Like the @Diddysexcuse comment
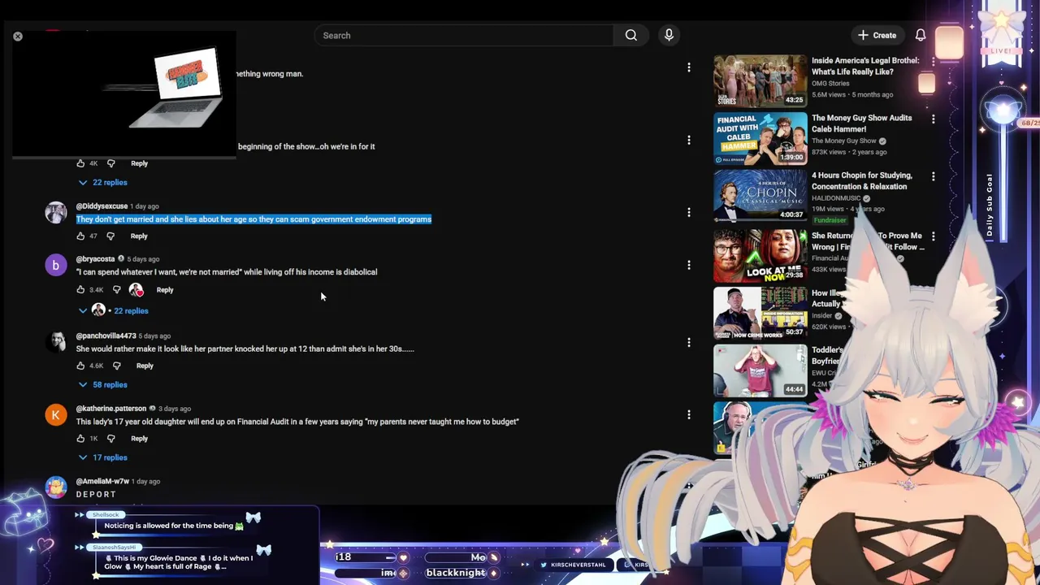 (x=80, y=236)
